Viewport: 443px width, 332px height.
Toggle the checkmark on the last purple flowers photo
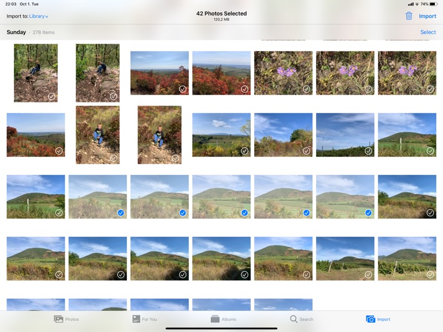[x=430, y=89]
